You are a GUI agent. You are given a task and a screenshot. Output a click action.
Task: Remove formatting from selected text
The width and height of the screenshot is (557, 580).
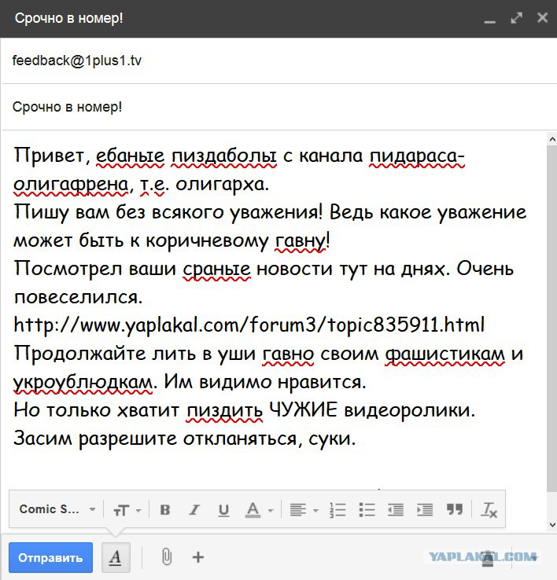click(489, 510)
